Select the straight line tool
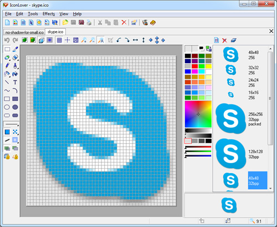The image size is (277, 227). [7, 82]
